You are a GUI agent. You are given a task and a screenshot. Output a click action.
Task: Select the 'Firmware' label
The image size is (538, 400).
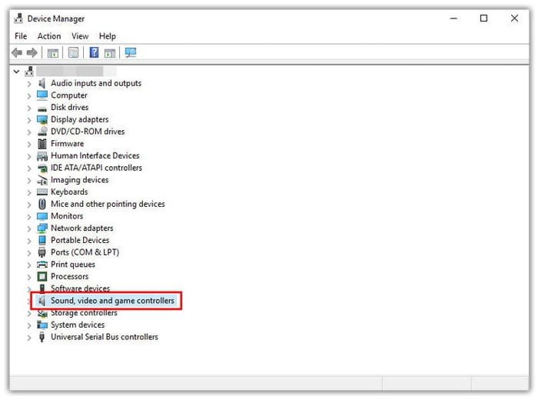click(68, 144)
